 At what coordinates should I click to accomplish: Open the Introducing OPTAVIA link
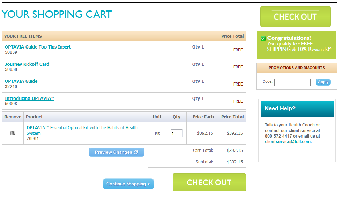(x=30, y=98)
